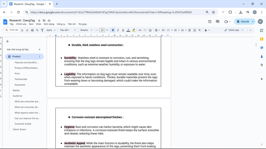Screen dimensions: 266x149
Task: Open the comments panel icon
Action: 218,22
